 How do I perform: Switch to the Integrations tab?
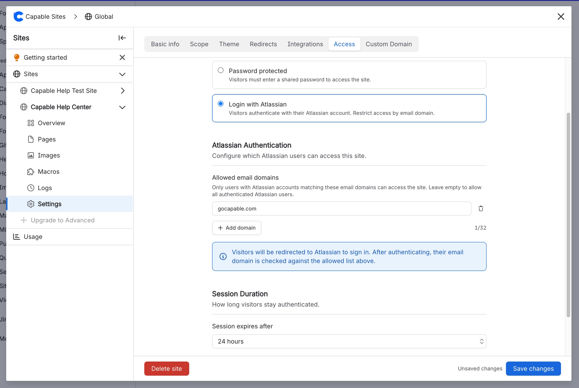[305, 44]
